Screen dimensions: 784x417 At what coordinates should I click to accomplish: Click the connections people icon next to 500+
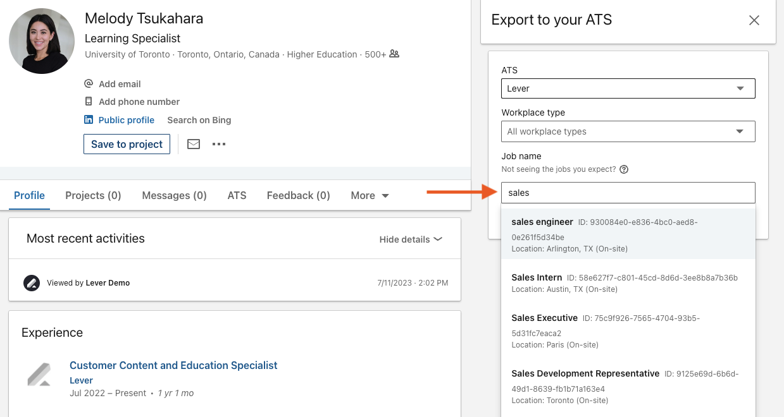tap(394, 54)
